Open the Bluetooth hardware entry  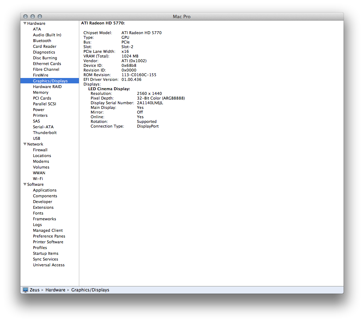42,41
